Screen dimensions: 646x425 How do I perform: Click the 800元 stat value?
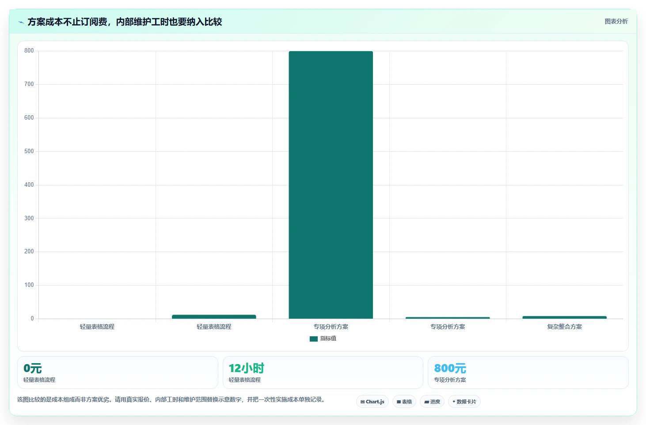[450, 368]
